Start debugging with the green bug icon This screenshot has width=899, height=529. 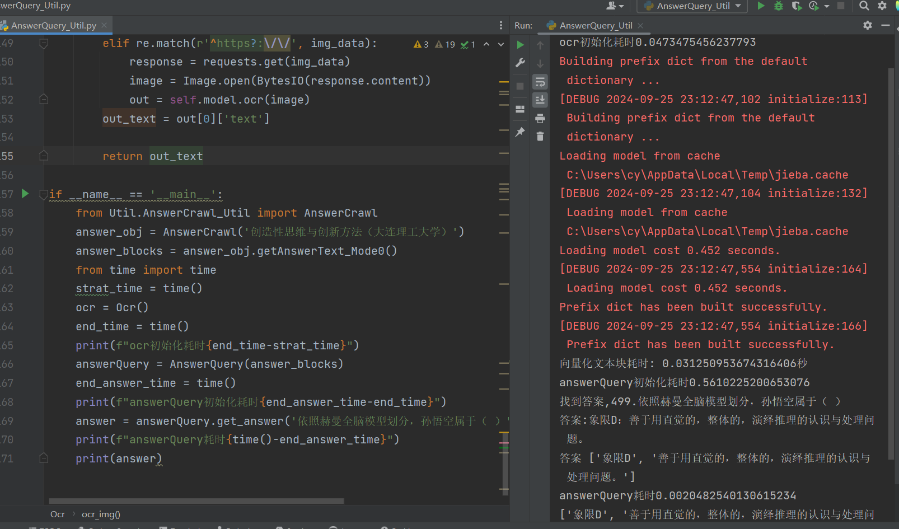pyautogui.click(x=778, y=6)
